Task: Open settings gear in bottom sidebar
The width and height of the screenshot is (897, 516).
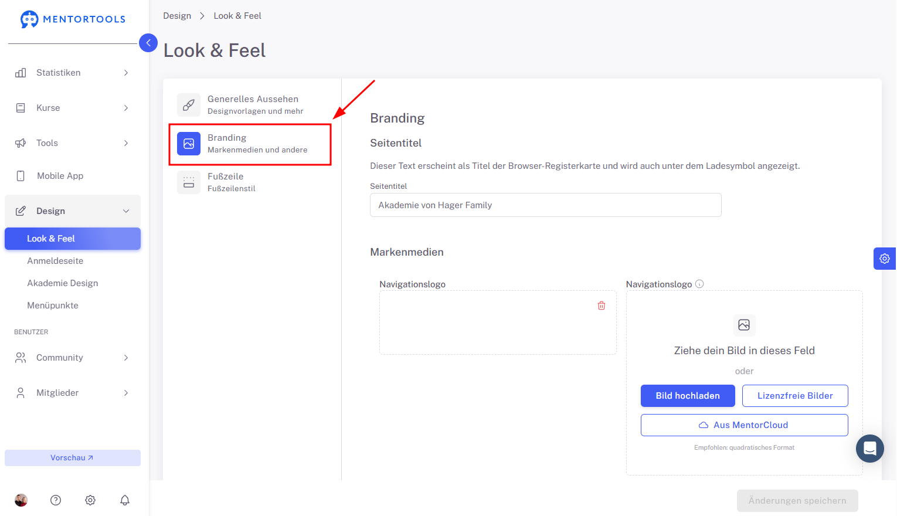Action: tap(90, 500)
